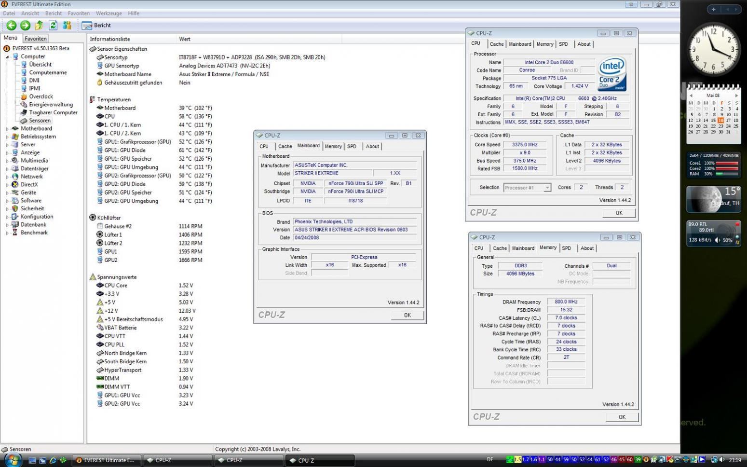Viewport: 747px width, 467px height.
Task: Click the Sensortyp row icon
Action: [x=100, y=57]
